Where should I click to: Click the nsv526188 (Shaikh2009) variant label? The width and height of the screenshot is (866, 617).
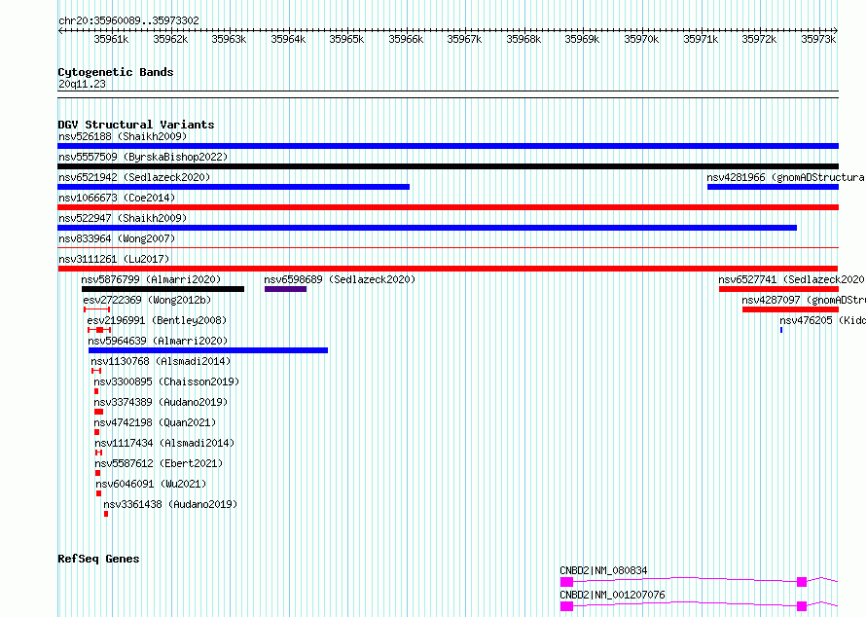tap(123, 136)
